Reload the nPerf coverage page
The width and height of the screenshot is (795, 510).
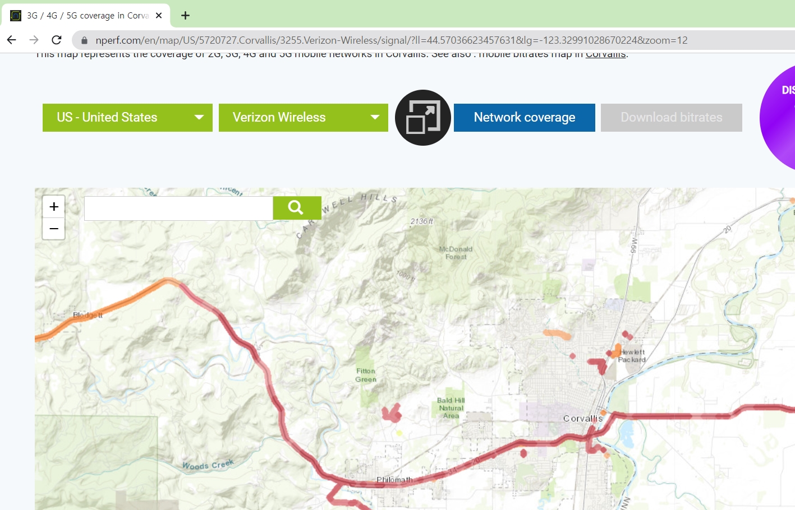(x=56, y=40)
